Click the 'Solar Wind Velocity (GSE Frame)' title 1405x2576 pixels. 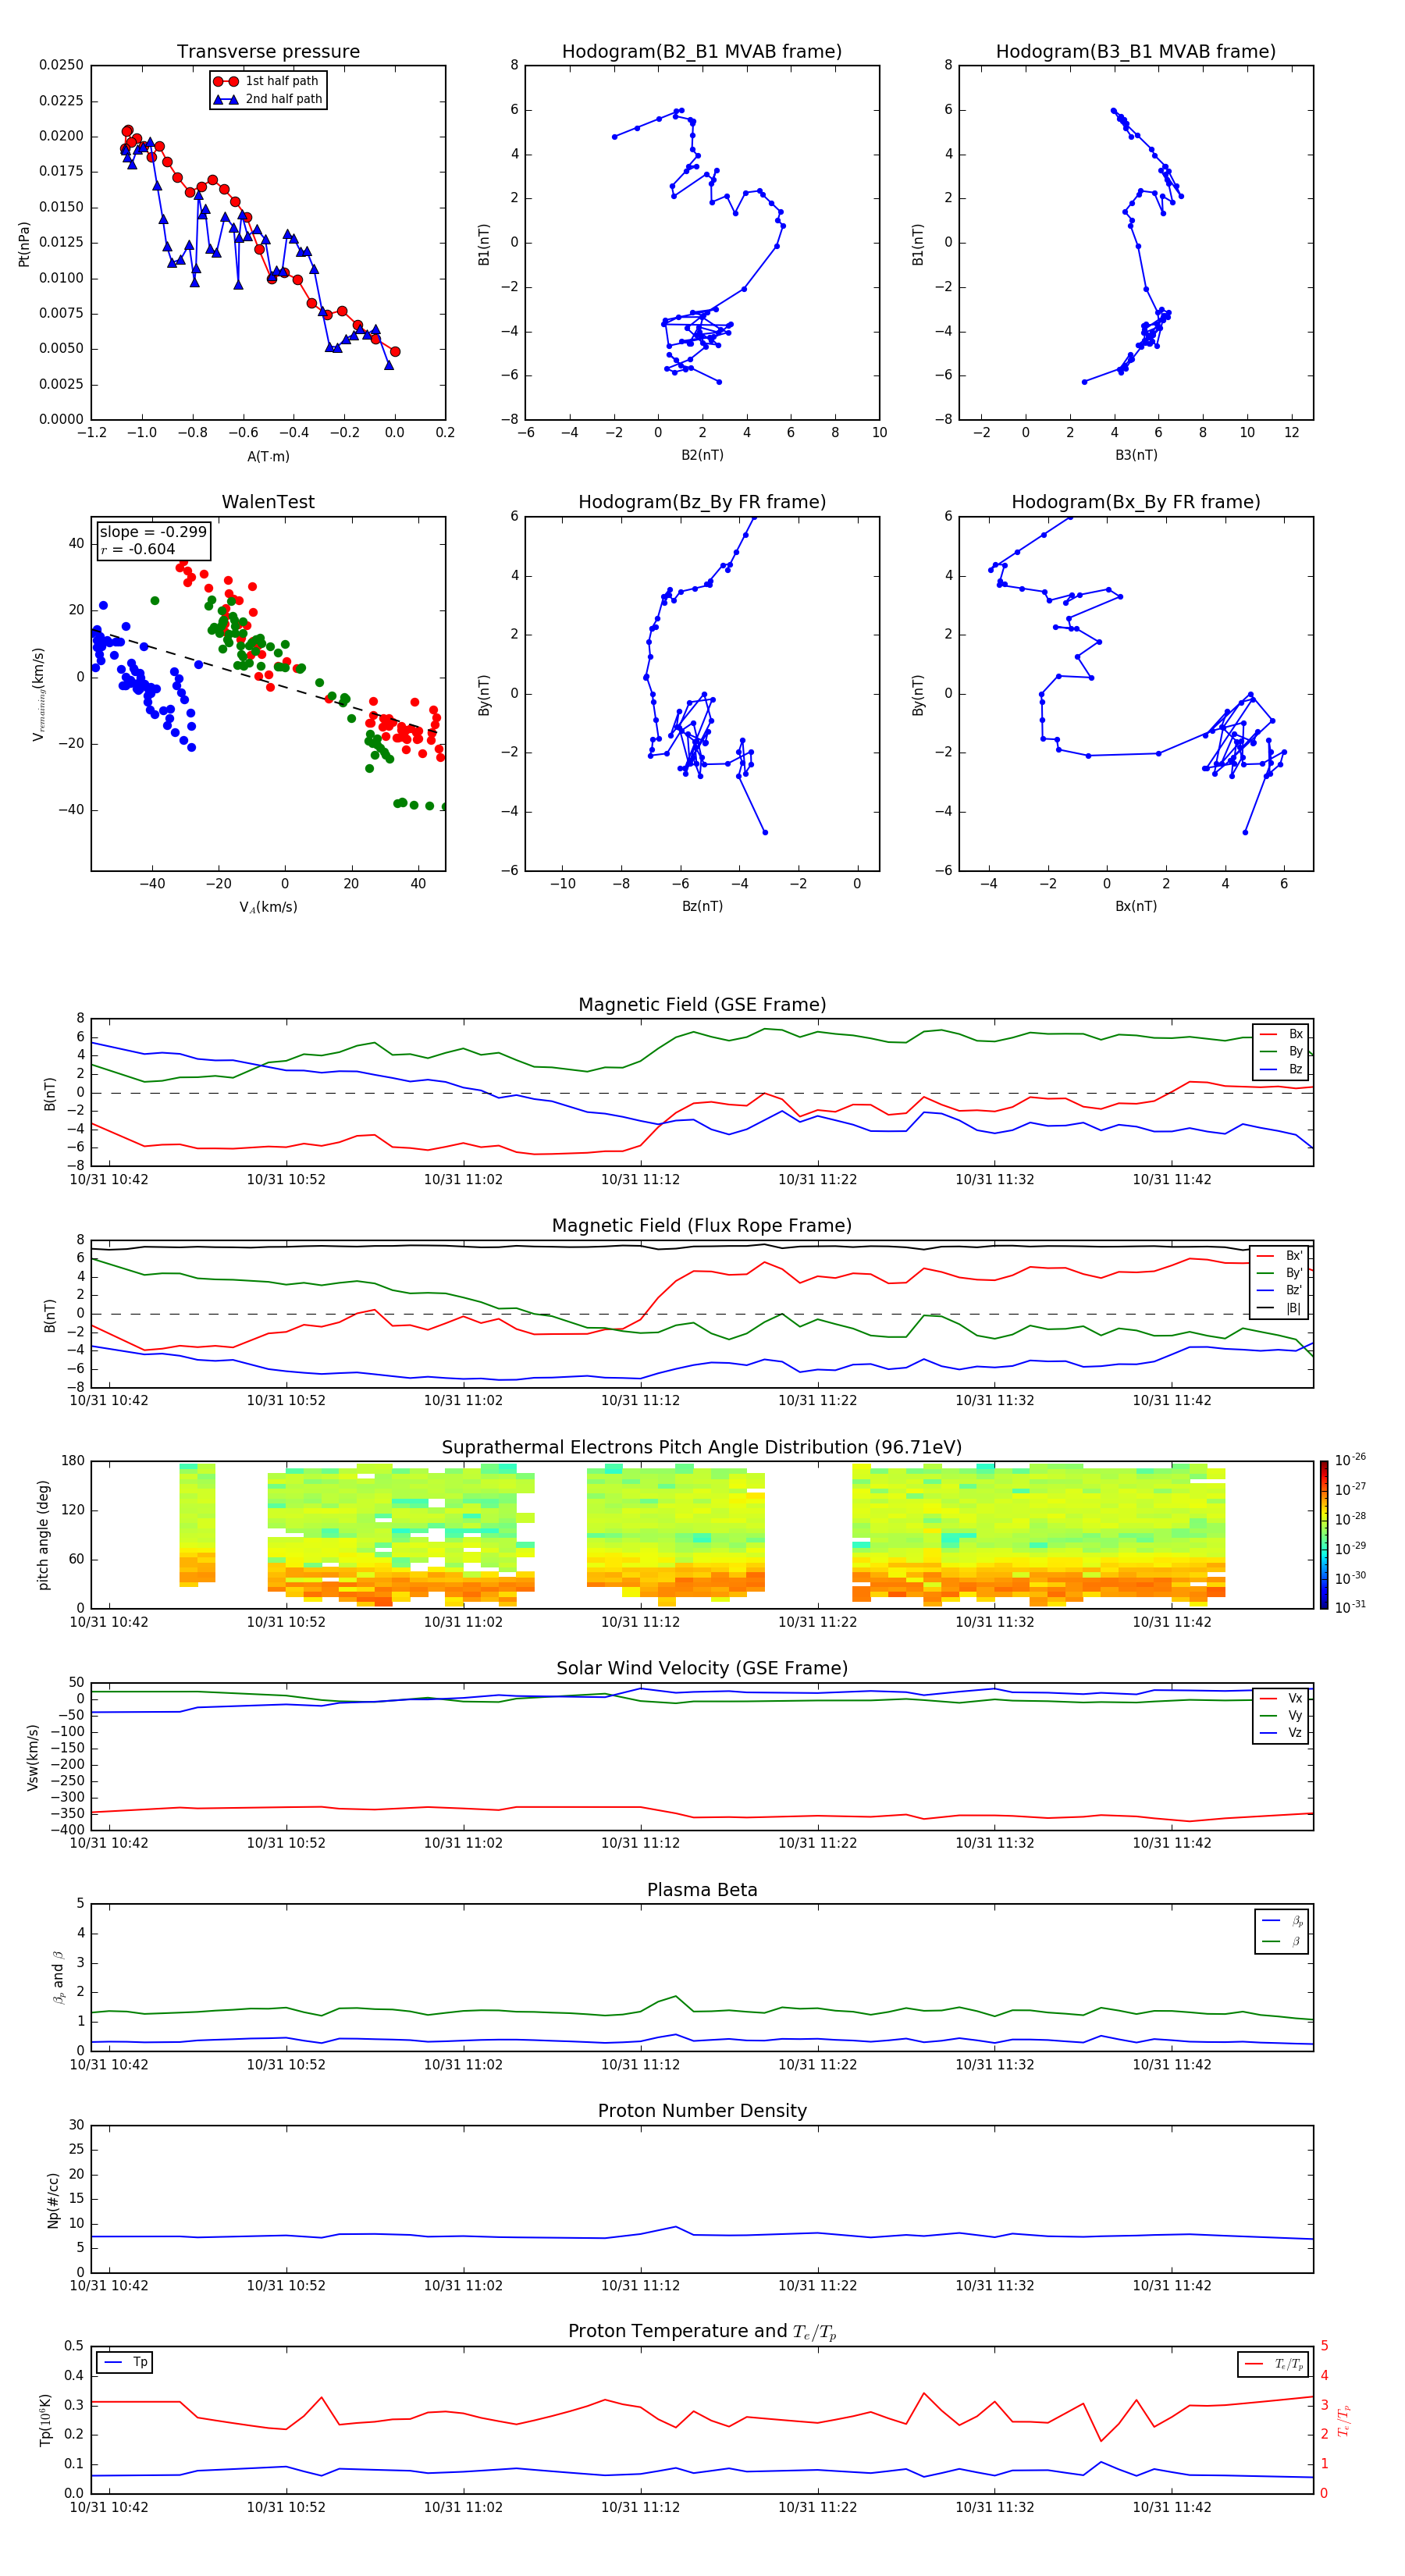point(702,1668)
